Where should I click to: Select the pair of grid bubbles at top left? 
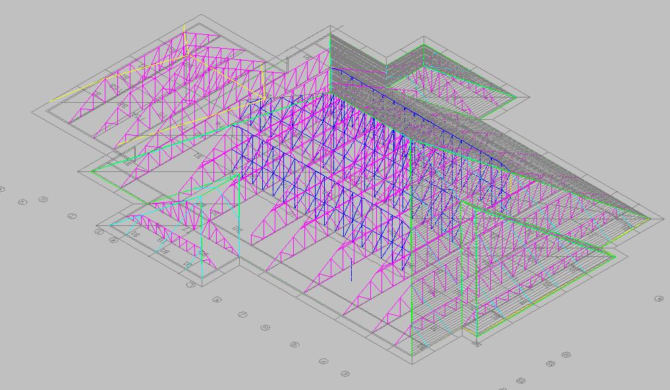pos(22,202)
